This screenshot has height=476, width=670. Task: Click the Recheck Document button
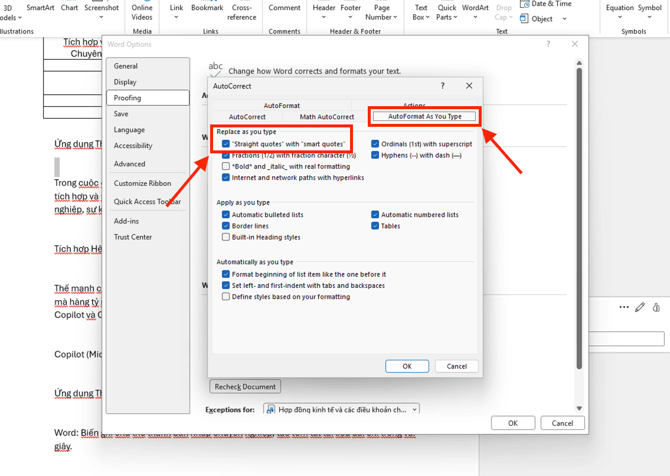(245, 387)
